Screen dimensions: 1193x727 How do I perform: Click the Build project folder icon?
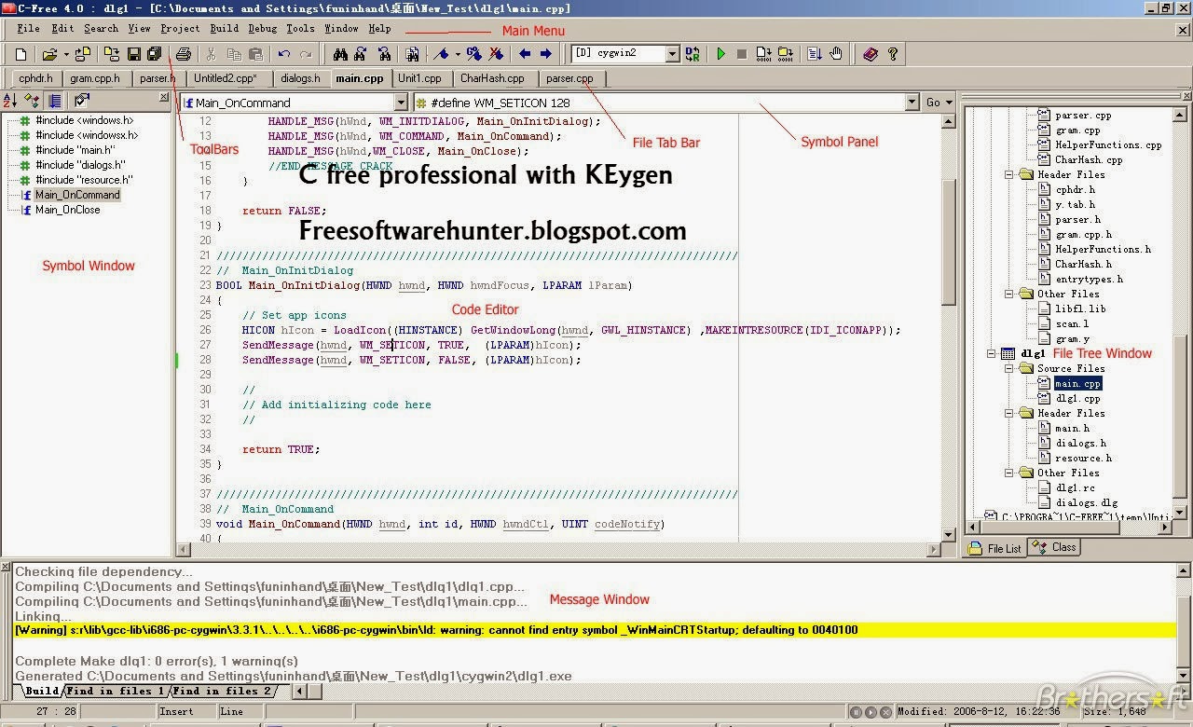[x=785, y=54]
